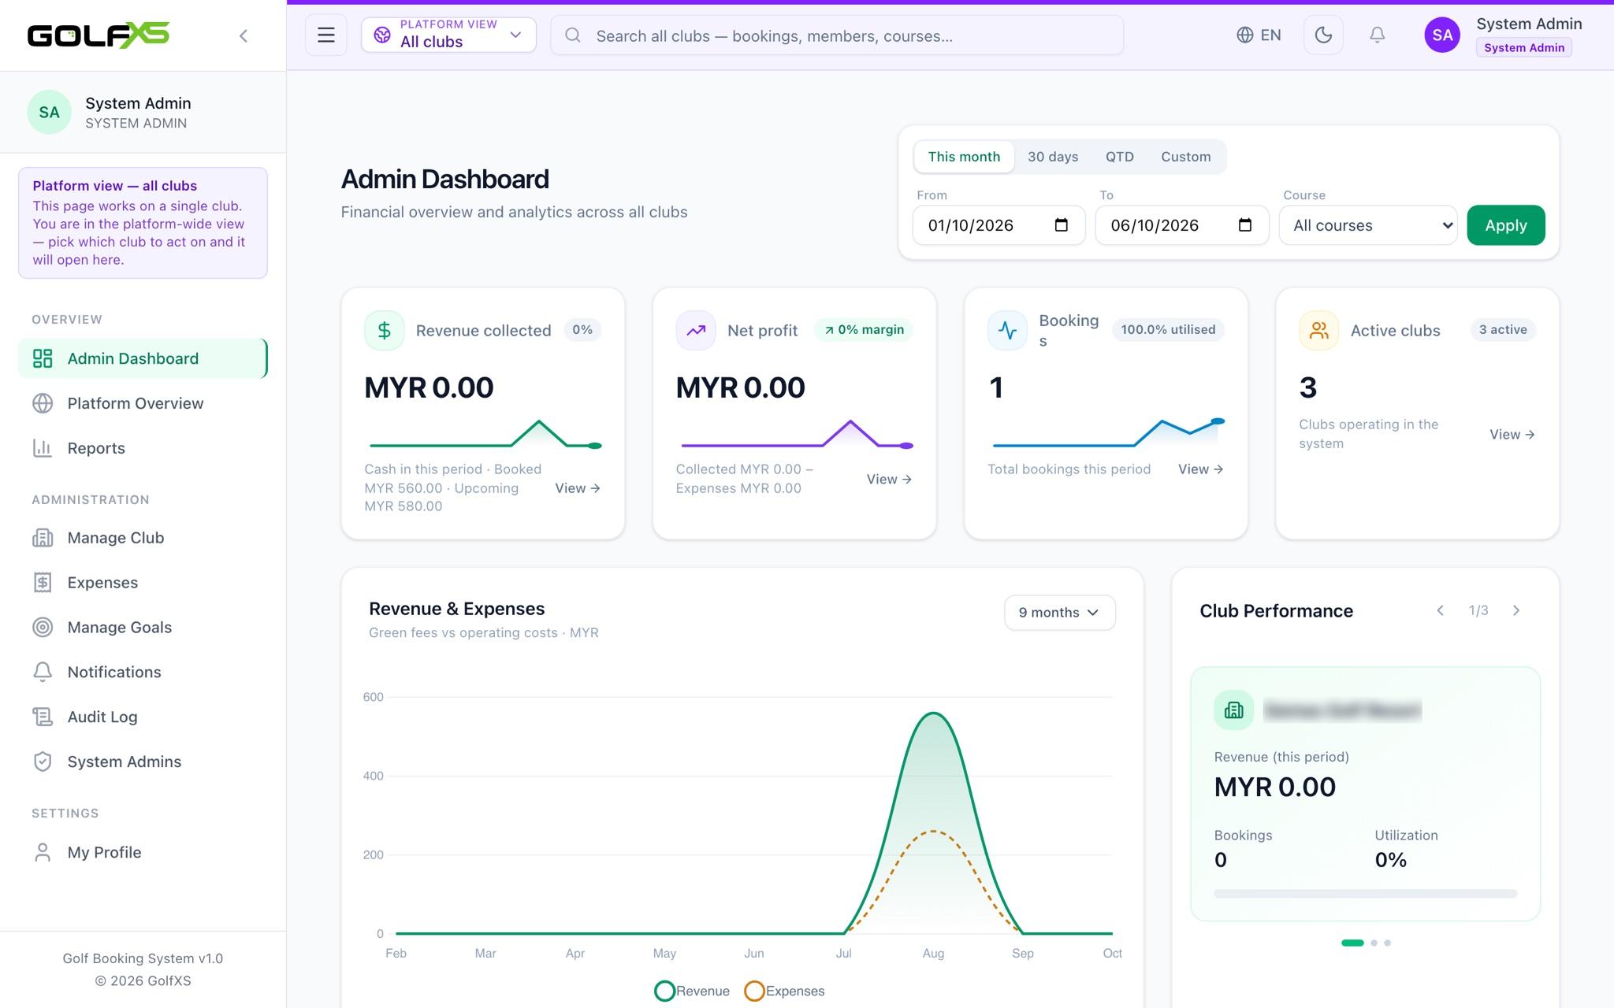Viewport: 1614px width, 1008px height.
Task: Click the Net profit trend icon
Action: click(x=696, y=330)
